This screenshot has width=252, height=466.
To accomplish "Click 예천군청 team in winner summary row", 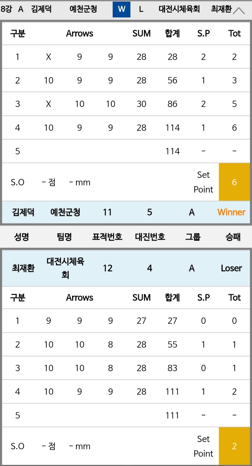I will [65, 212].
